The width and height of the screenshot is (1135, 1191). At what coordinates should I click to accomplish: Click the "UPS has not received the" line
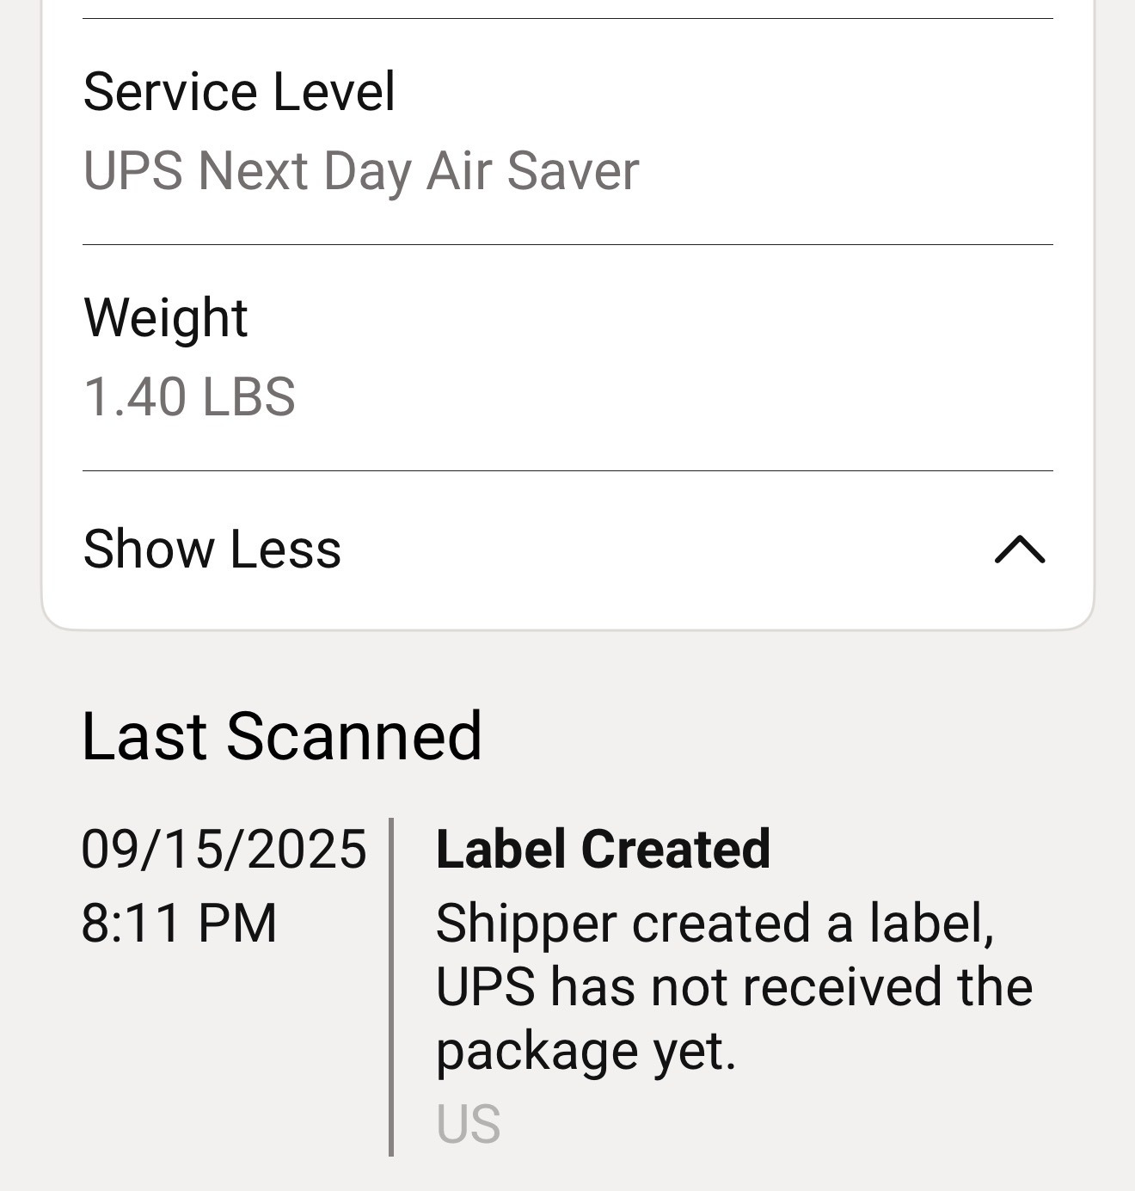pyautogui.click(x=733, y=986)
